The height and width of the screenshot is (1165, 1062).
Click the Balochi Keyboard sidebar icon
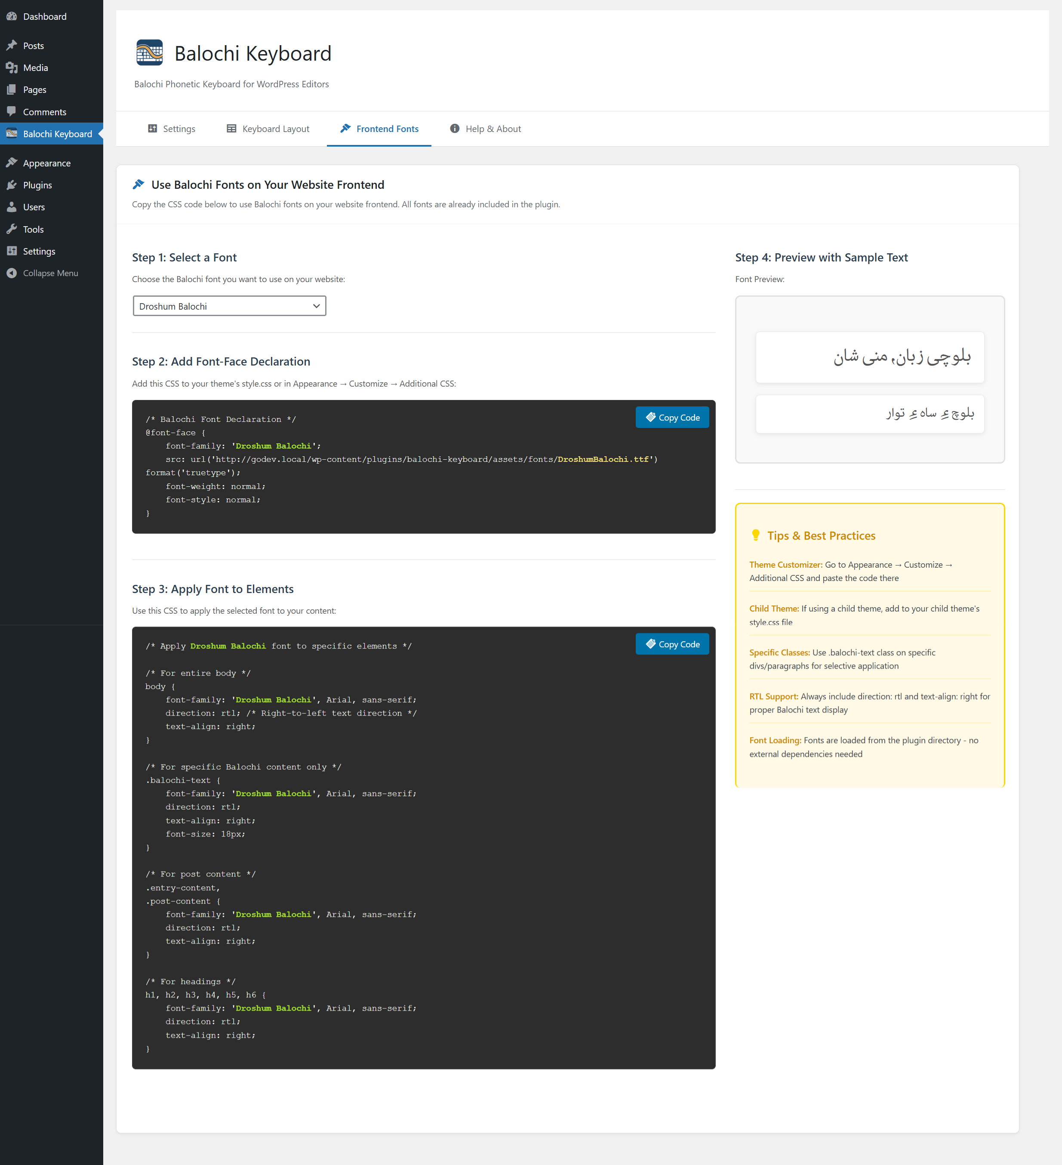click(x=12, y=133)
